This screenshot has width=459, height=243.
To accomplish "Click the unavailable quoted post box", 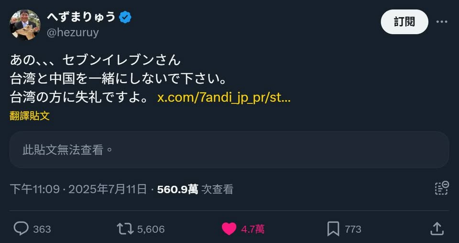I will [229, 150].
